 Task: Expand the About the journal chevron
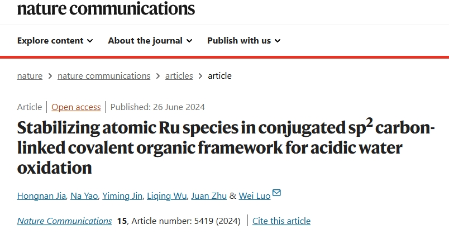189,41
